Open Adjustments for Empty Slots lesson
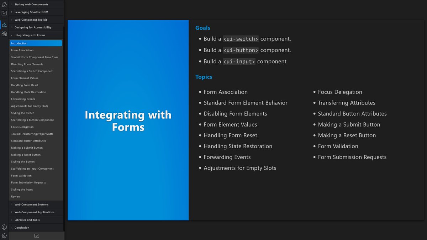 coord(36,106)
